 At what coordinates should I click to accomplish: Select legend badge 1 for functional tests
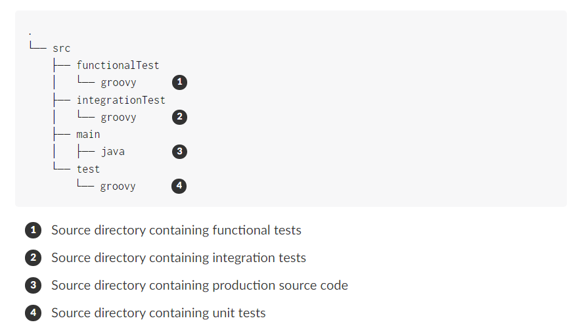33,230
